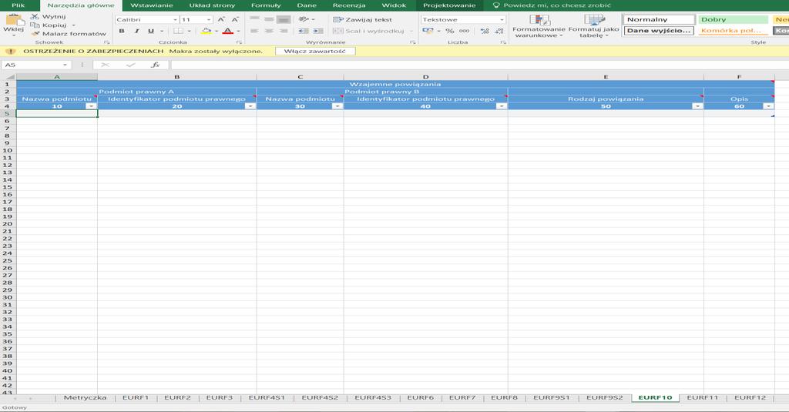789x412 pixels.
Task: Click the cell borders icon
Action: [x=178, y=32]
